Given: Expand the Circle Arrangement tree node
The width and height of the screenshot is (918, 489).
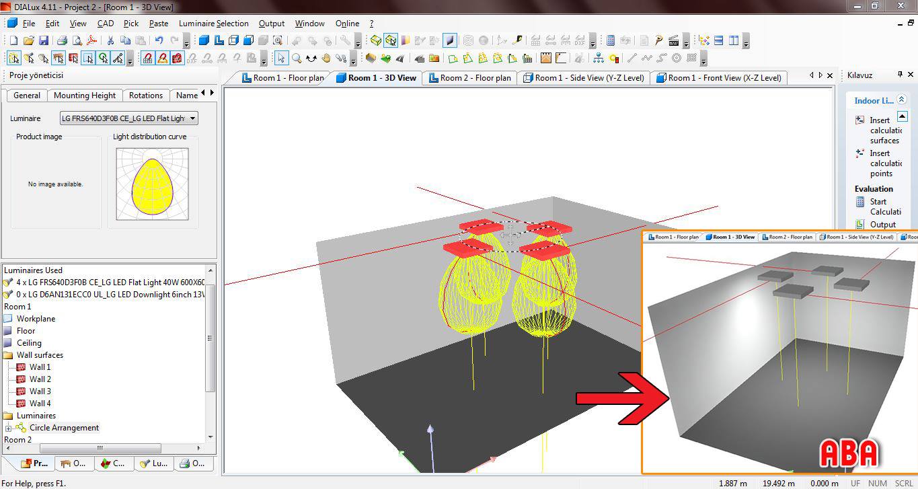Looking at the screenshot, I should coord(9,428).
